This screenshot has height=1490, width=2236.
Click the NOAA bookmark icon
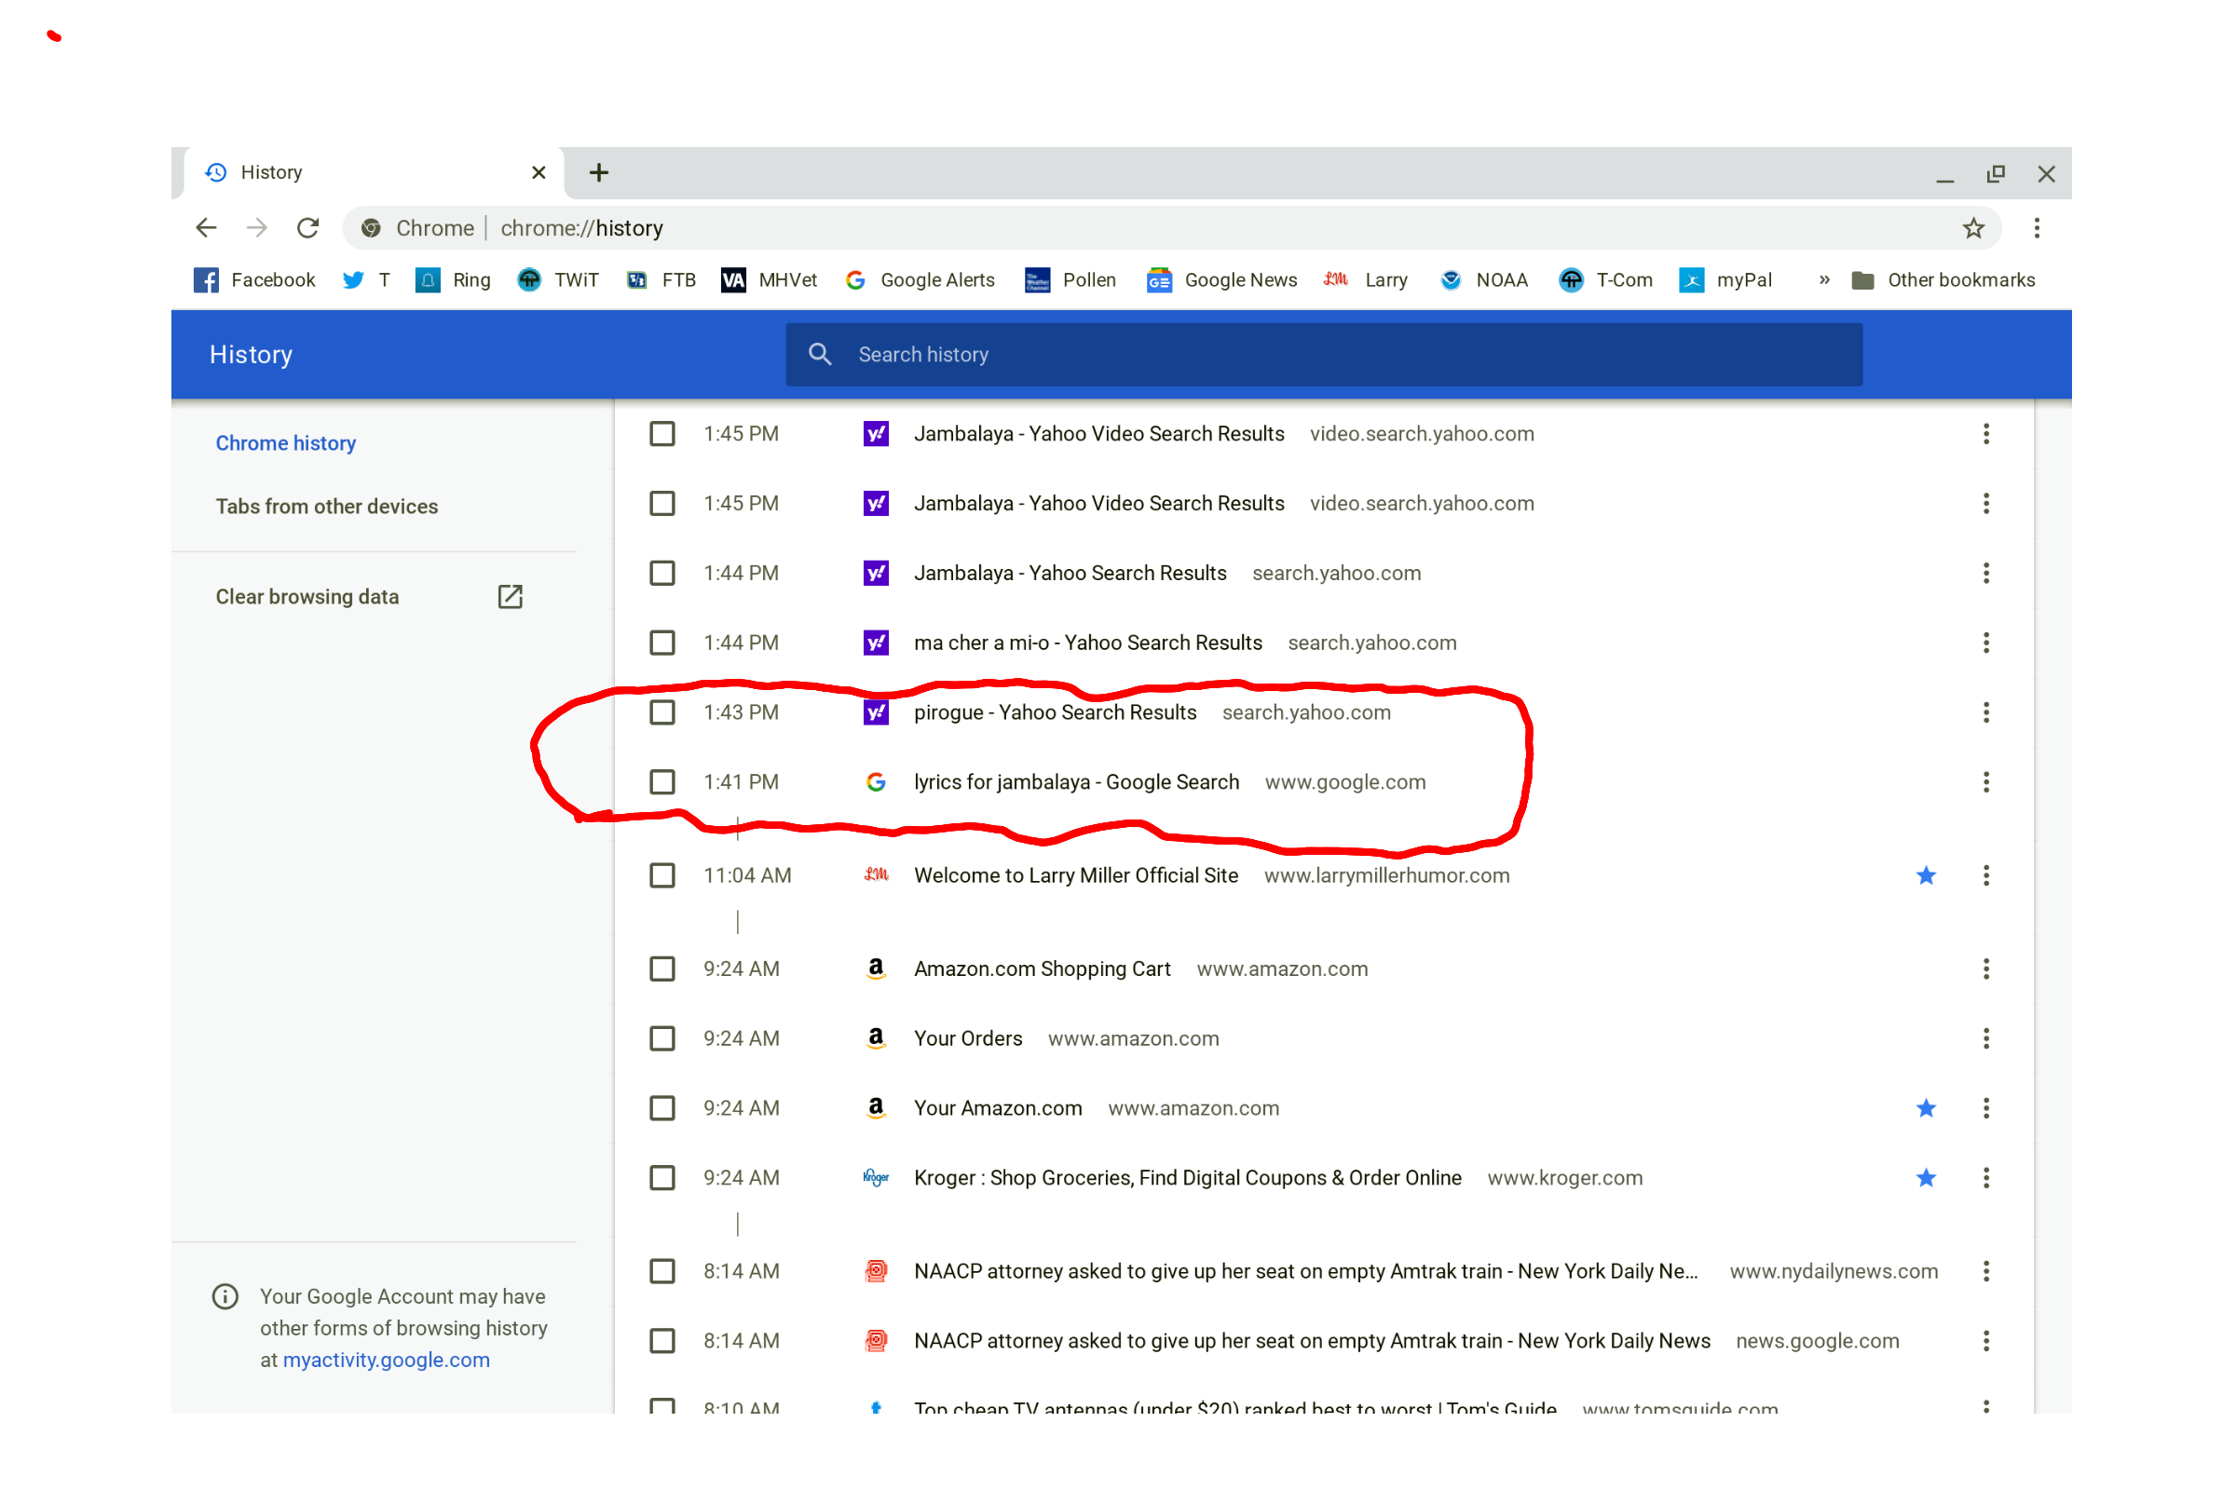(x=1450, y=280)
